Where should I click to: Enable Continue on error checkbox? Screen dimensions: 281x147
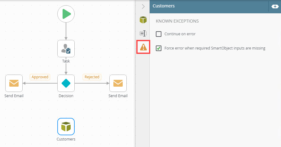point(159,34)
